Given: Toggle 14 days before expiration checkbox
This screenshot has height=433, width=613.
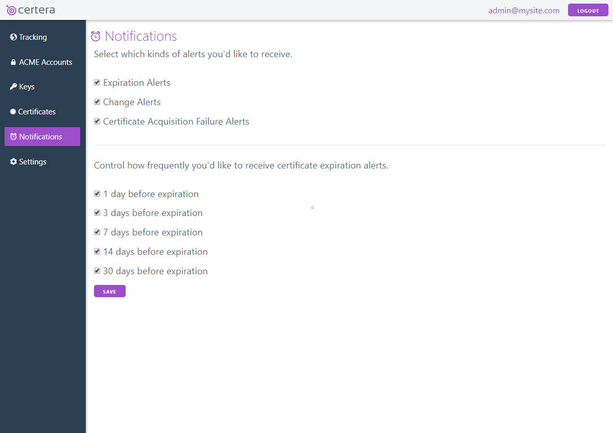Looking at the screenshot, I should 97,251.
